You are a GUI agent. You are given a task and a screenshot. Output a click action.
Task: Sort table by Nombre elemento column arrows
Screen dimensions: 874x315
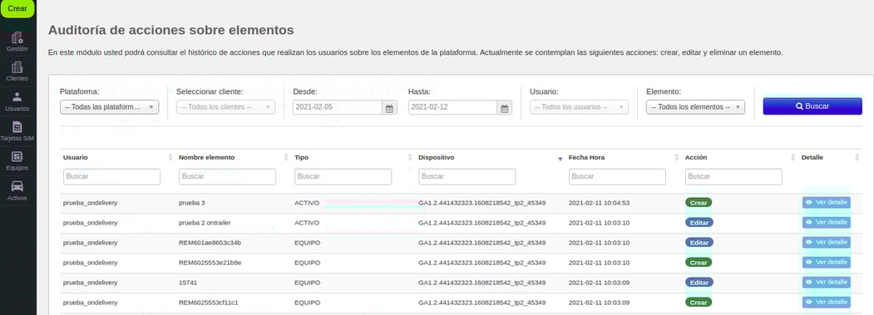(x=287, y=158)
